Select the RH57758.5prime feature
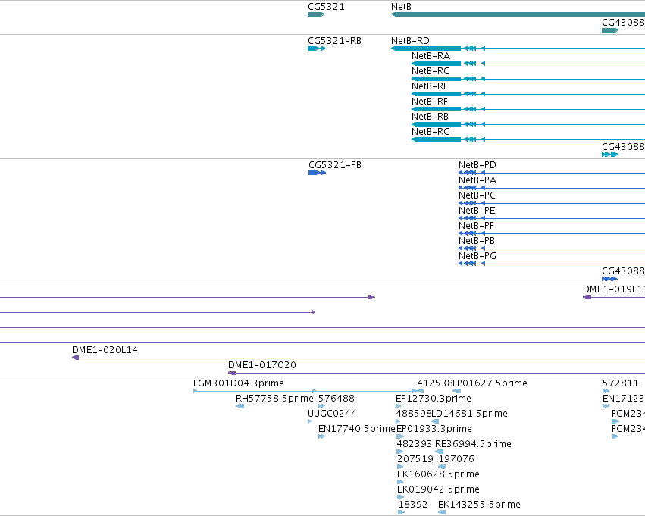645x516 pixels. 240,406
